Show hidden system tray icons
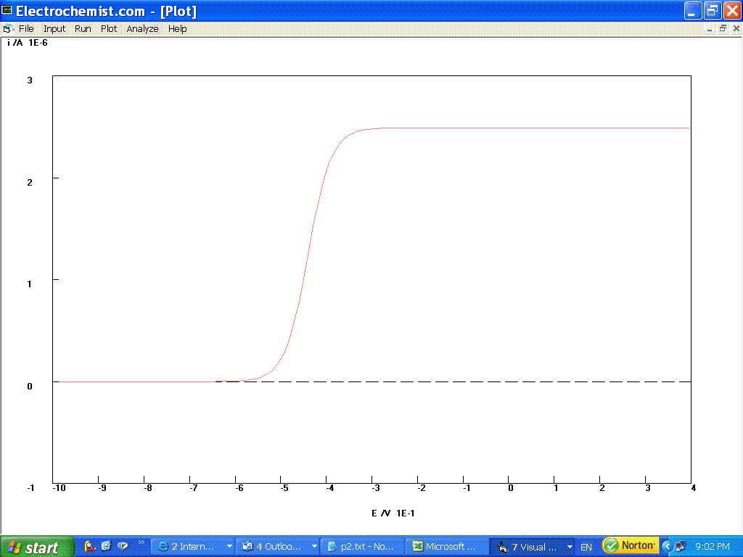Screen dimensions: 743x557 pyautogui.click(x=666, y=546)
